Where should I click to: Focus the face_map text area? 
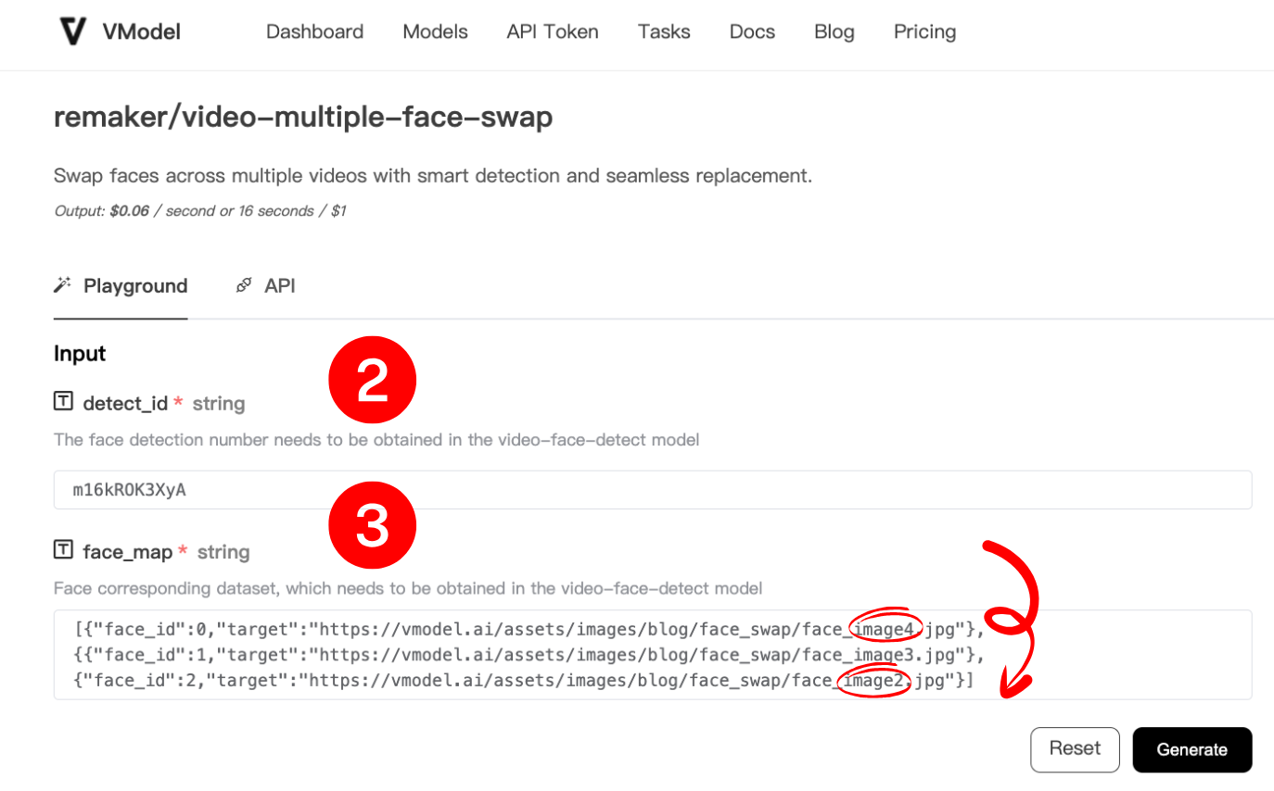coord(653,654)
